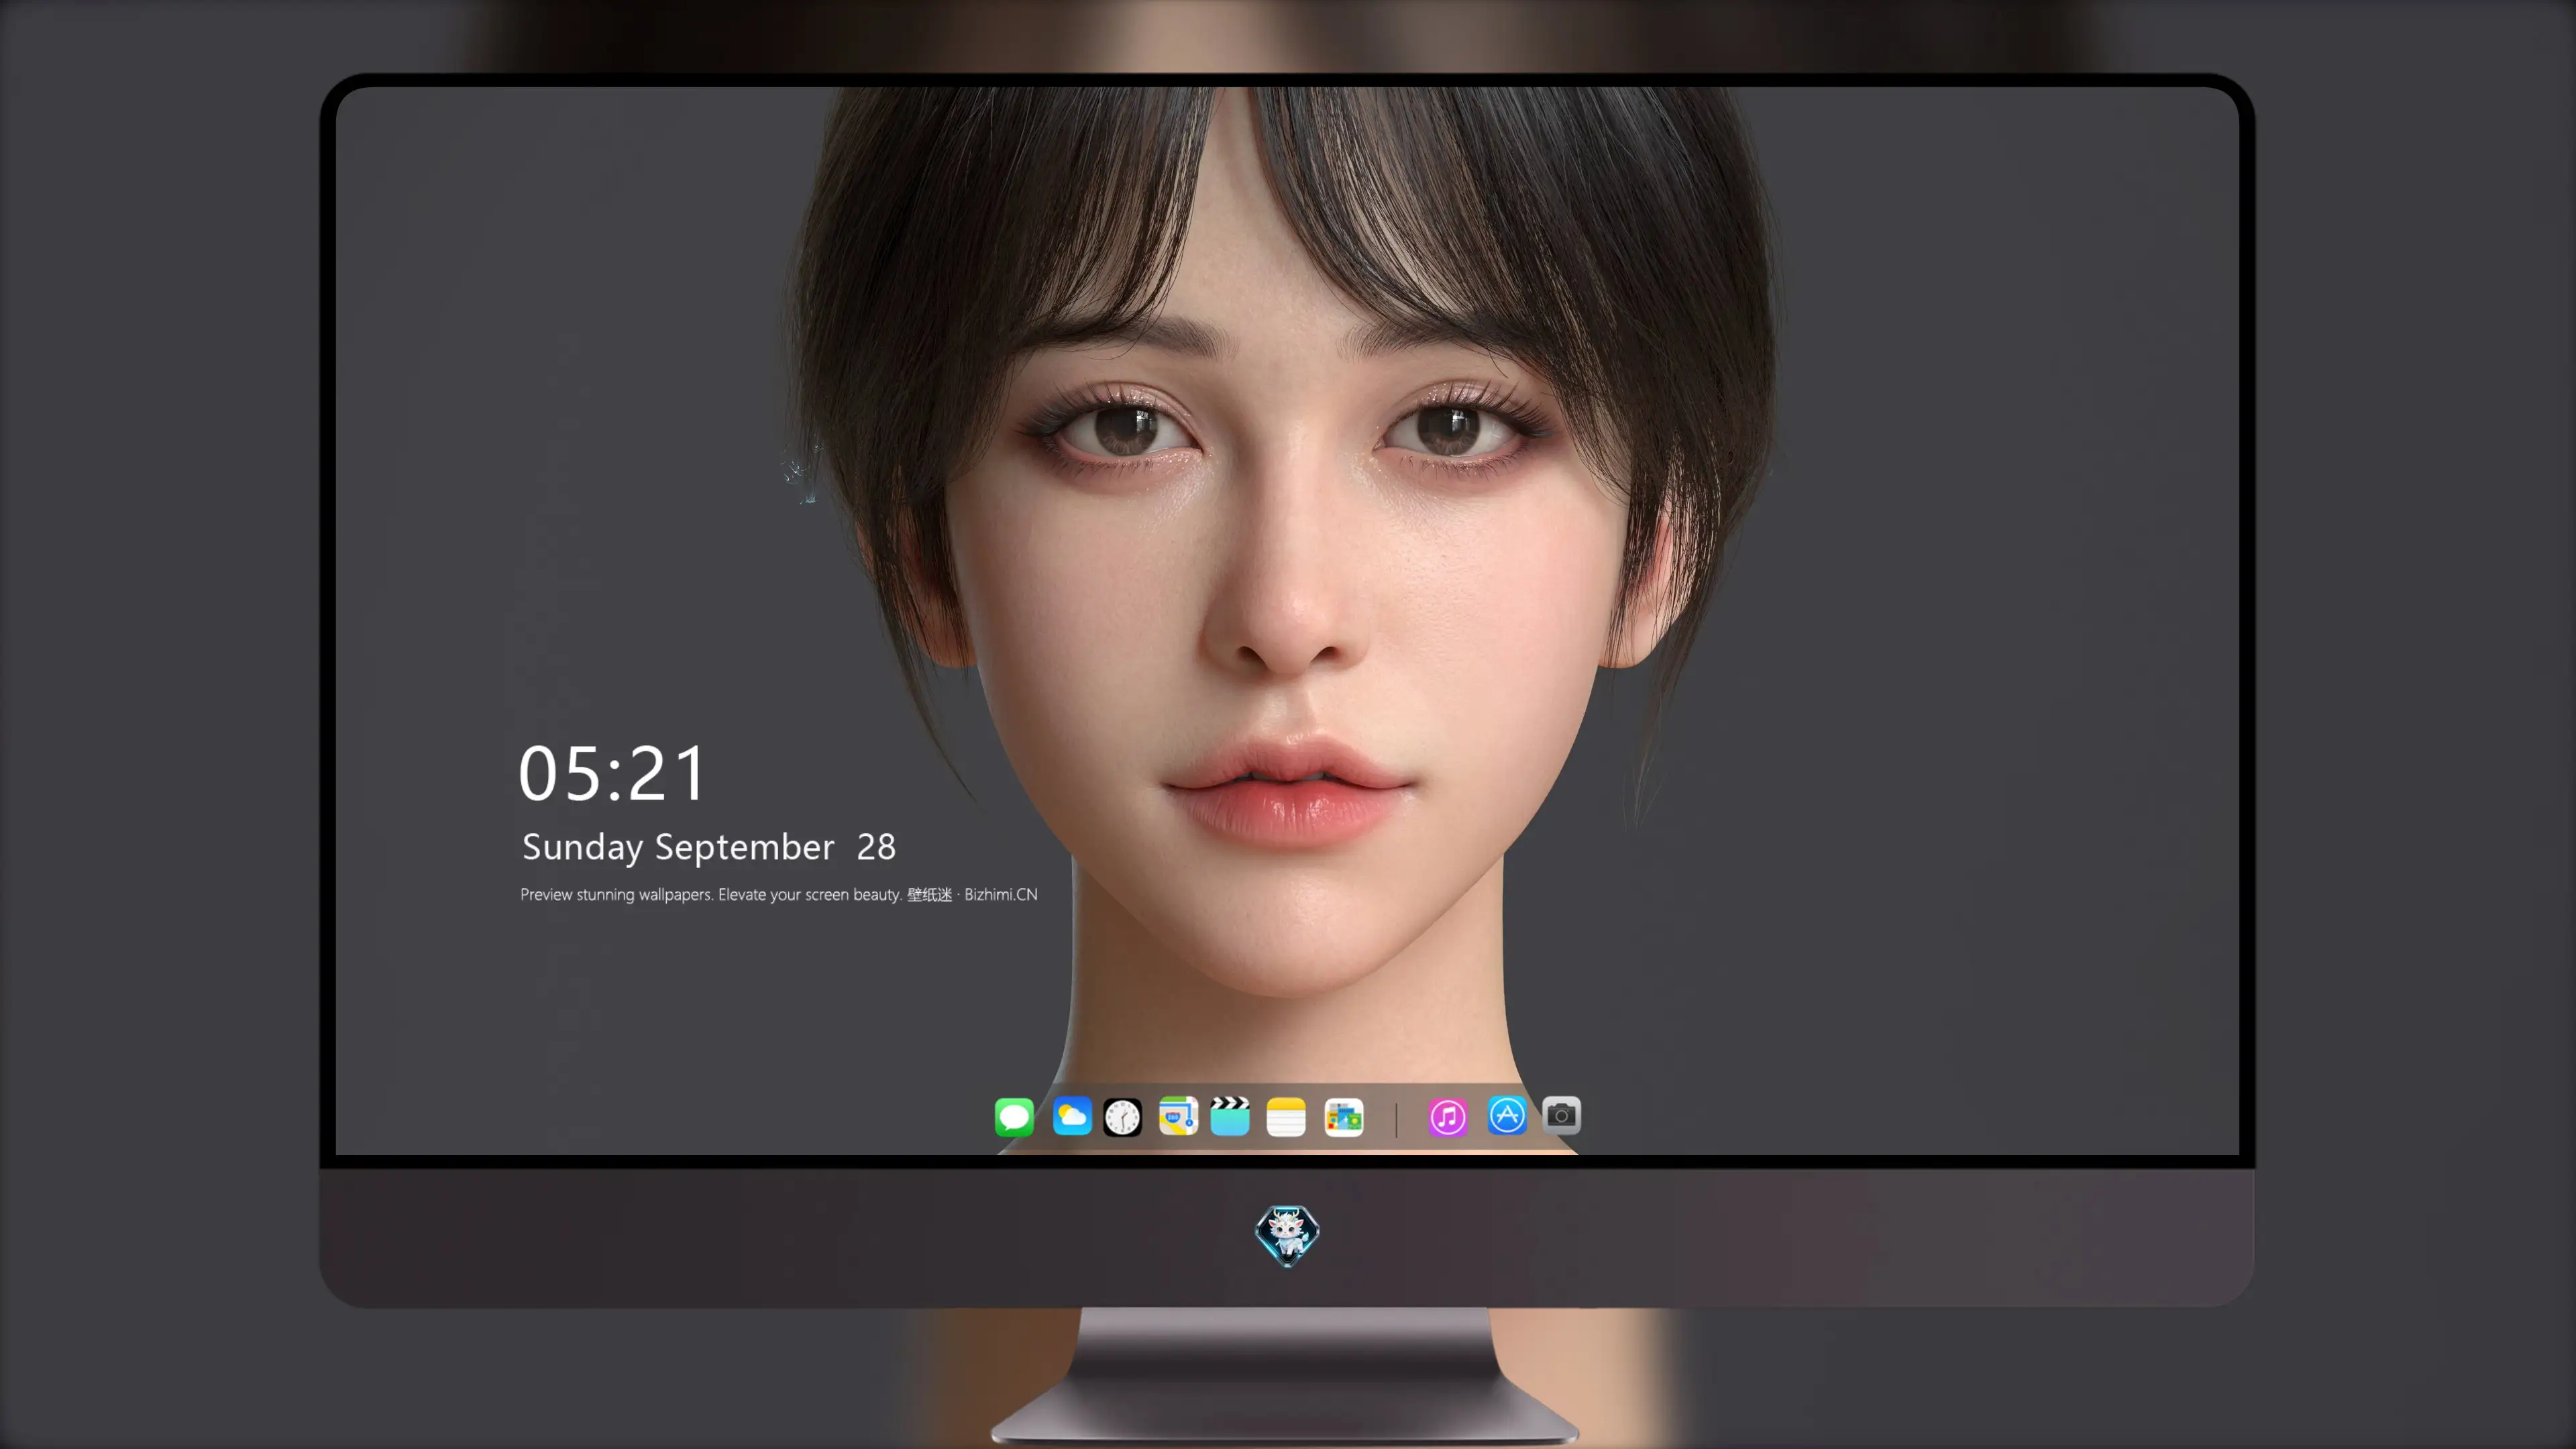Image resolution: width=2576 pixels, height=1449 pixels.
Task: Click the 05:21 clock display
Action: click(612, 774)
